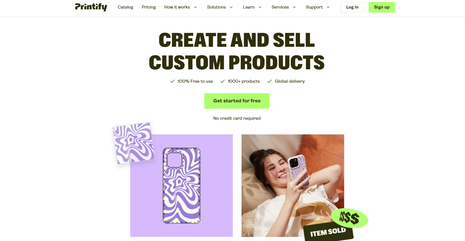Click the Log in button
Screen dimensions: 465x241
[x=352, y=7]
